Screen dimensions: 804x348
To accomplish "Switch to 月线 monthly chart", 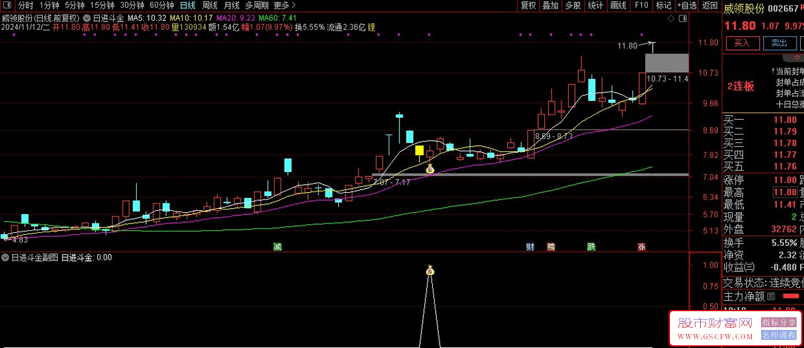I will point(231,5).
